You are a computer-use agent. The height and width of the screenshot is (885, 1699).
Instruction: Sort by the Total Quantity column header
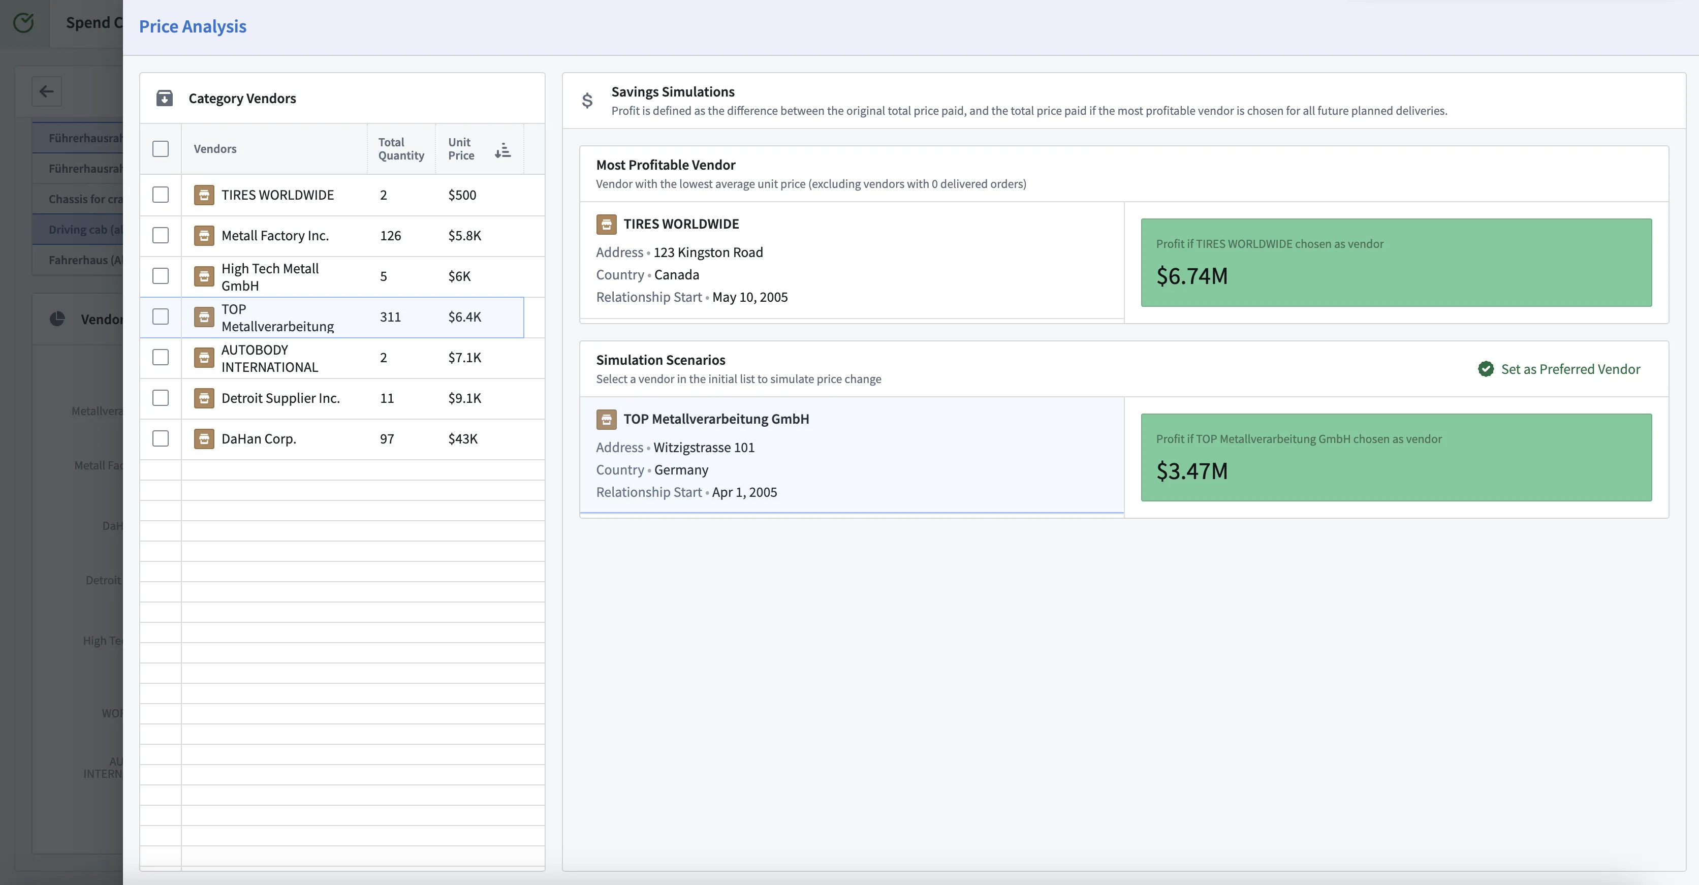[400, 149]
